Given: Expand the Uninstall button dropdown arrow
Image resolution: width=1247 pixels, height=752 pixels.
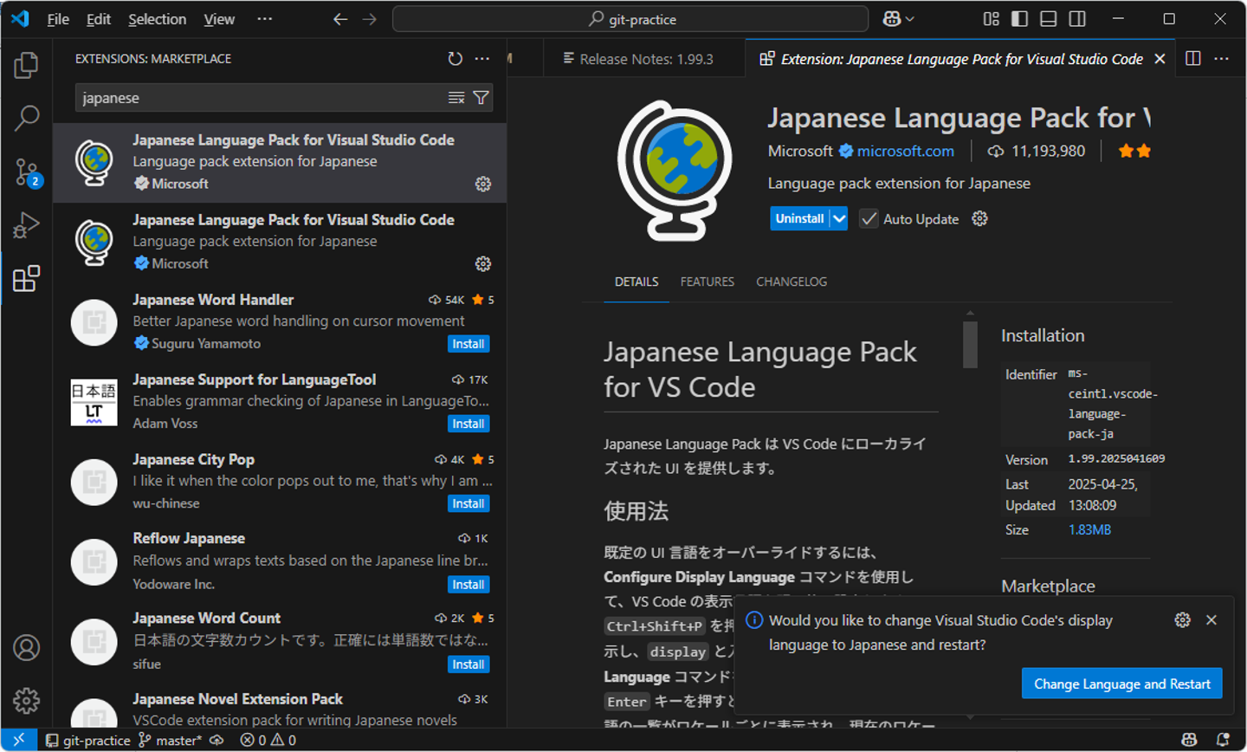Looking at the screenshot, I should (839, 219).
